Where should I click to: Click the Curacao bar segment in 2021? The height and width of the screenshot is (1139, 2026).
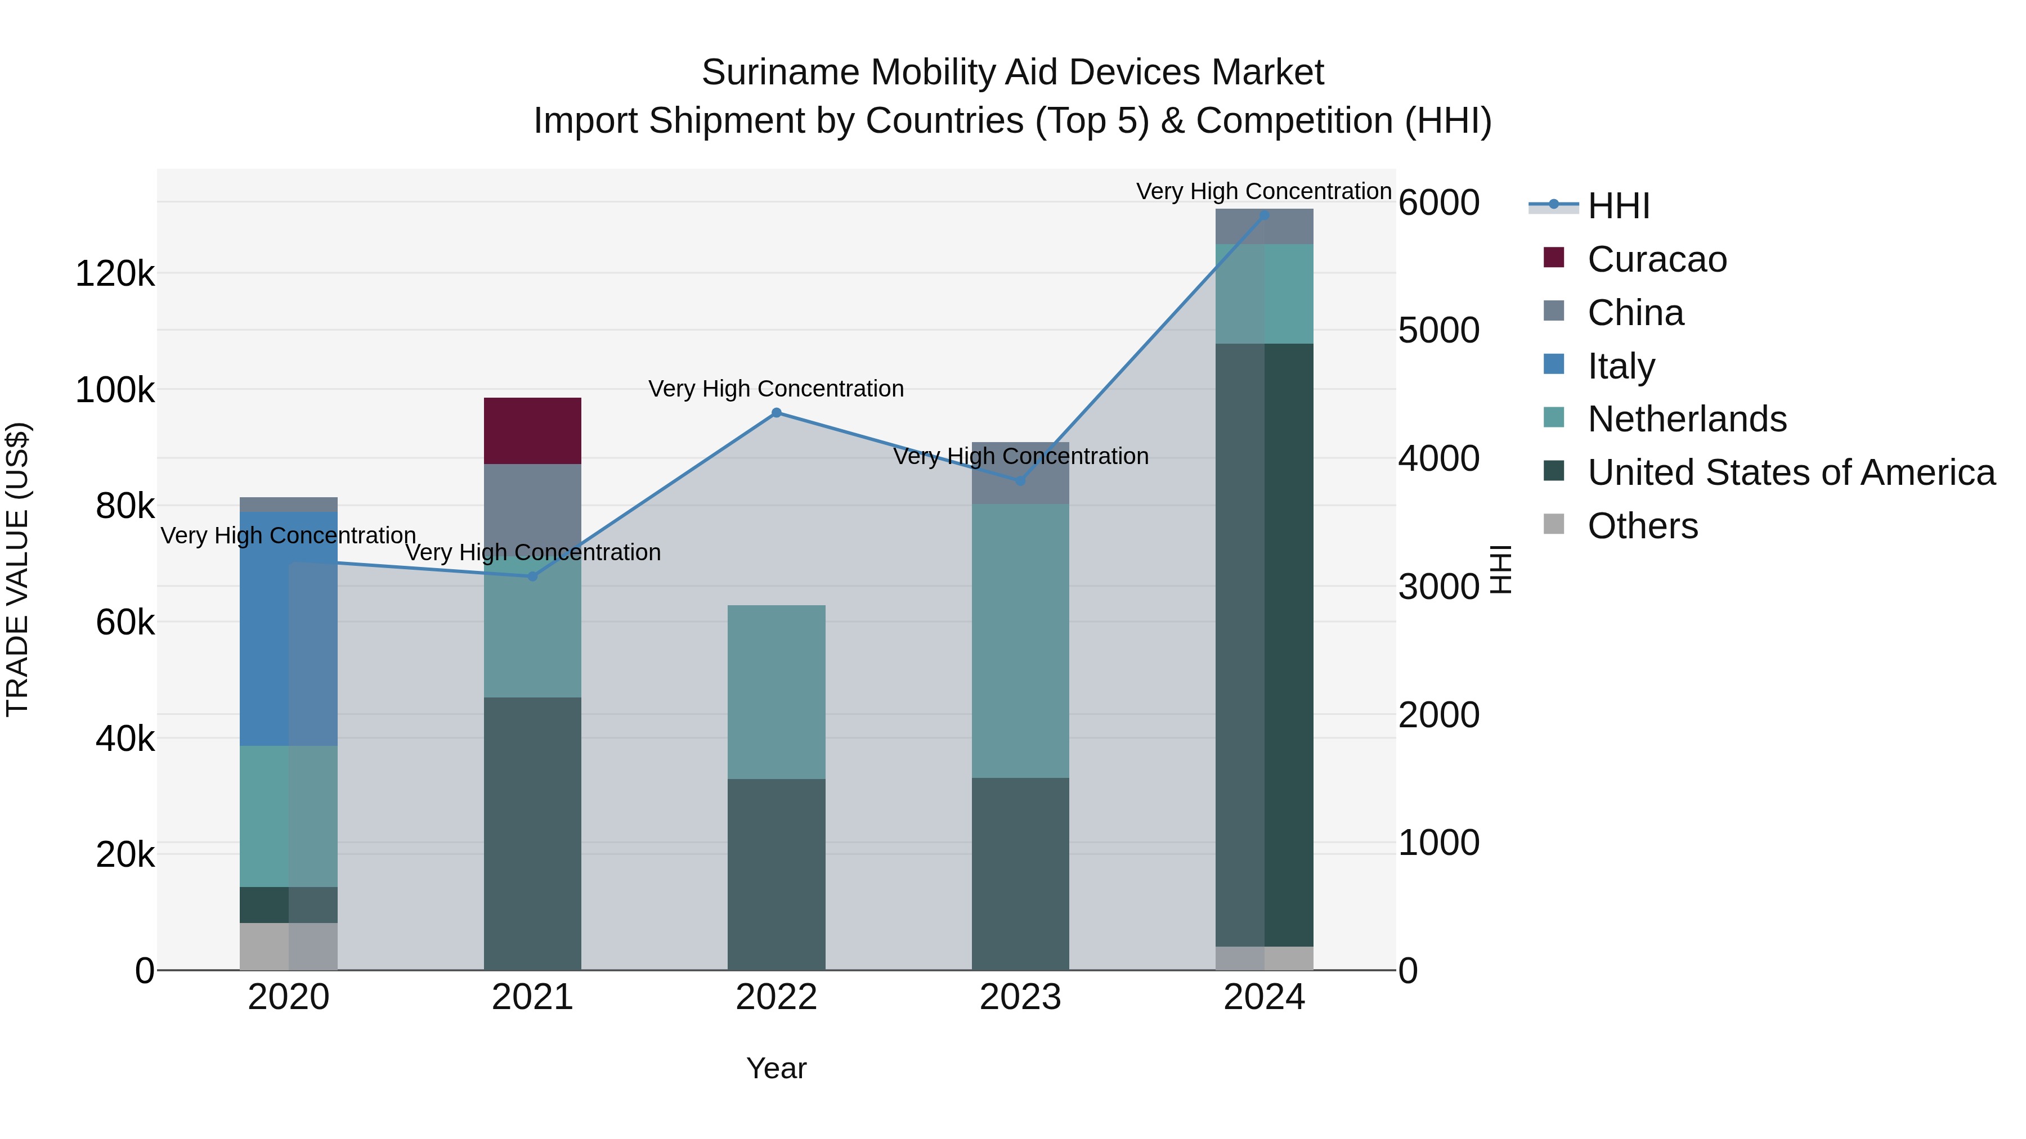point(532,431)
